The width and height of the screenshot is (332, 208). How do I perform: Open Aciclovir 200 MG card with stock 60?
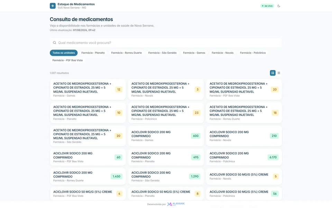coord(88,157)
